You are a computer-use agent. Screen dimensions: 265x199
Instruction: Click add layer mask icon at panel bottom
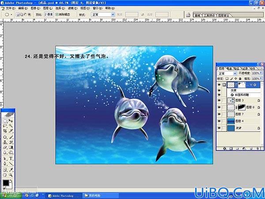(x=231, y=149)
